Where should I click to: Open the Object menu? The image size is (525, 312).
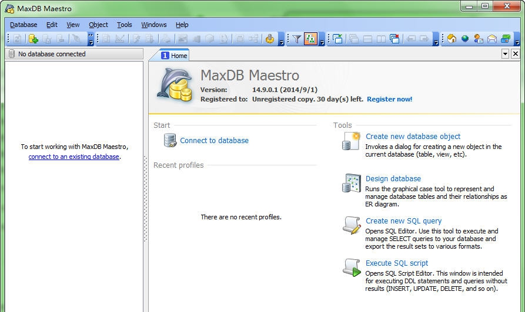pyautogui.click(x=98, y=25)
